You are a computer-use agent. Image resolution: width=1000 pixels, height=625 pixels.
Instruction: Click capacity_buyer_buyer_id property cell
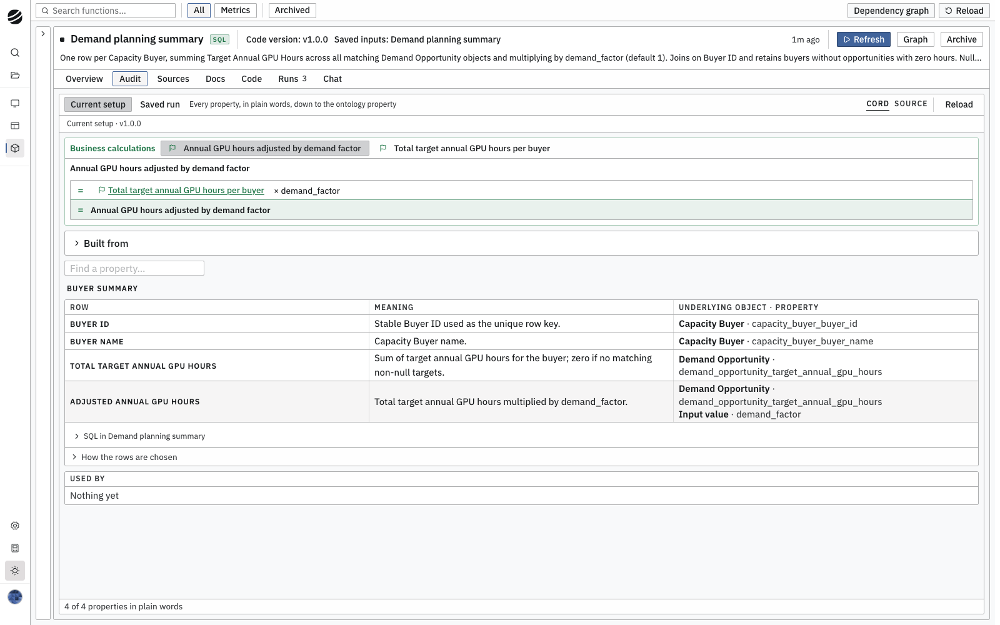point(826,324)
